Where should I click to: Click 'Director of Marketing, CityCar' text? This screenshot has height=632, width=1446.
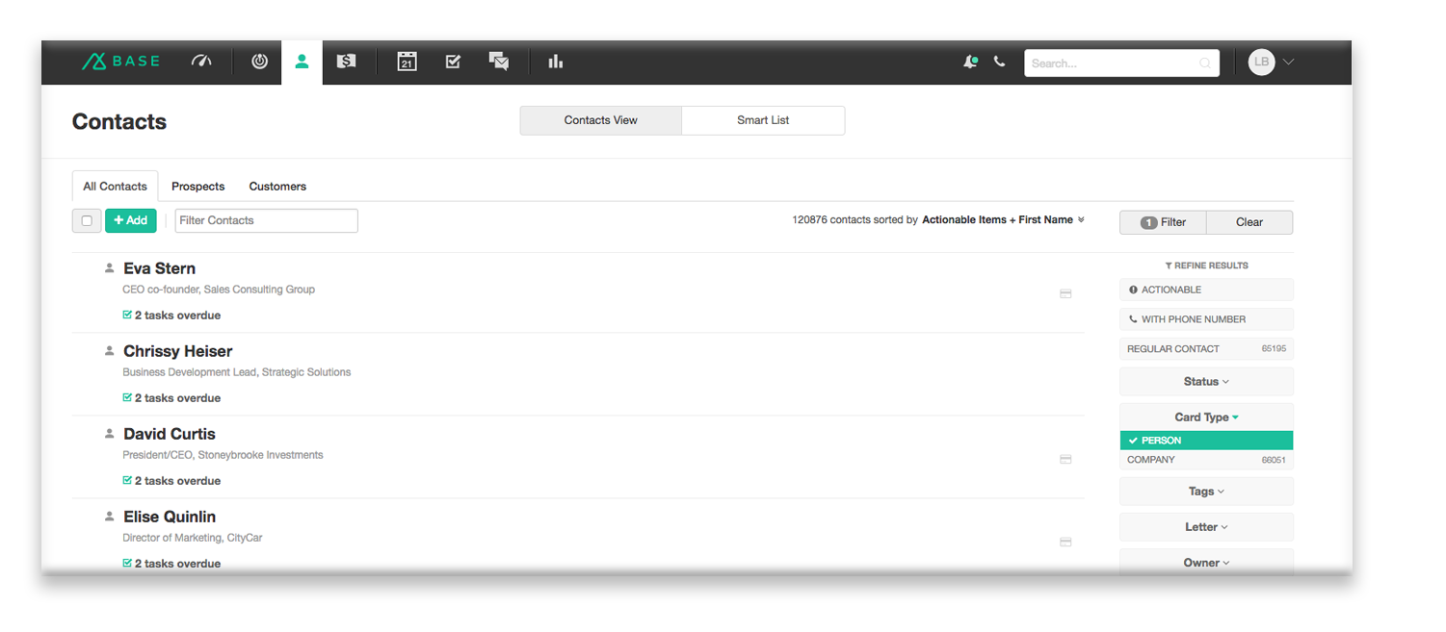tap(193, 538)
